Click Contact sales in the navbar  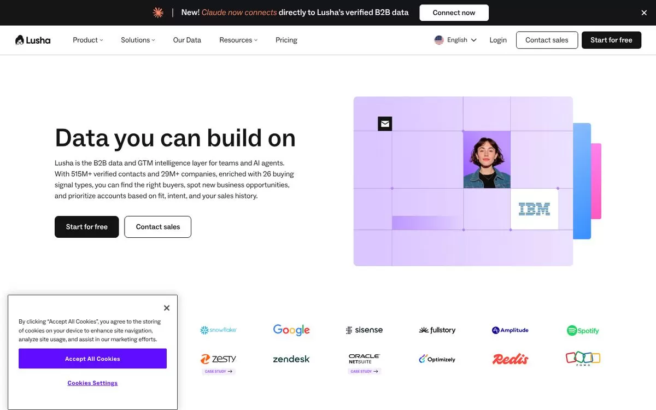click(x=547, y=40)
